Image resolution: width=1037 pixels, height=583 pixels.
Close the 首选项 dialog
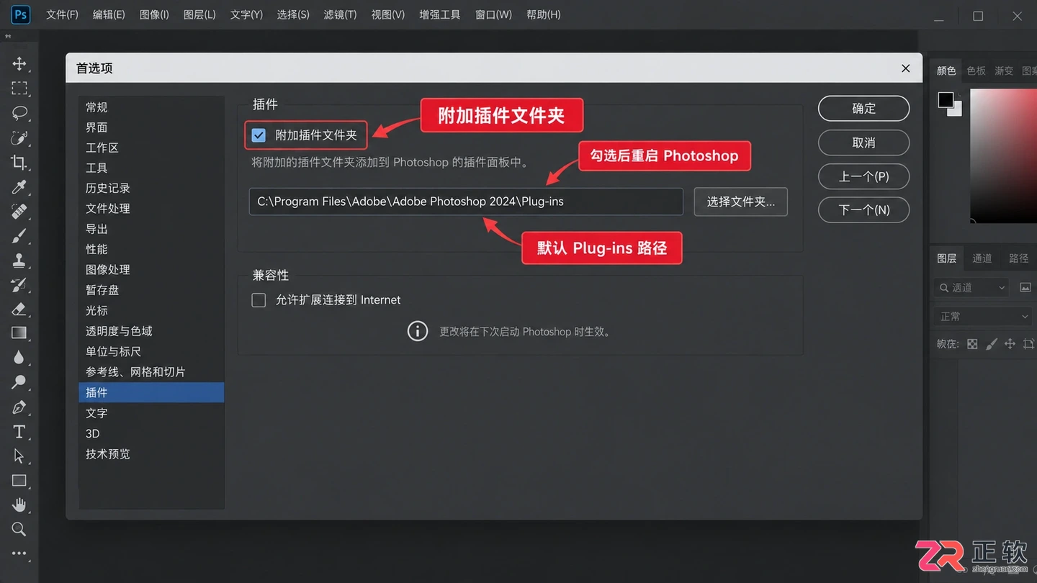point(906,68)
